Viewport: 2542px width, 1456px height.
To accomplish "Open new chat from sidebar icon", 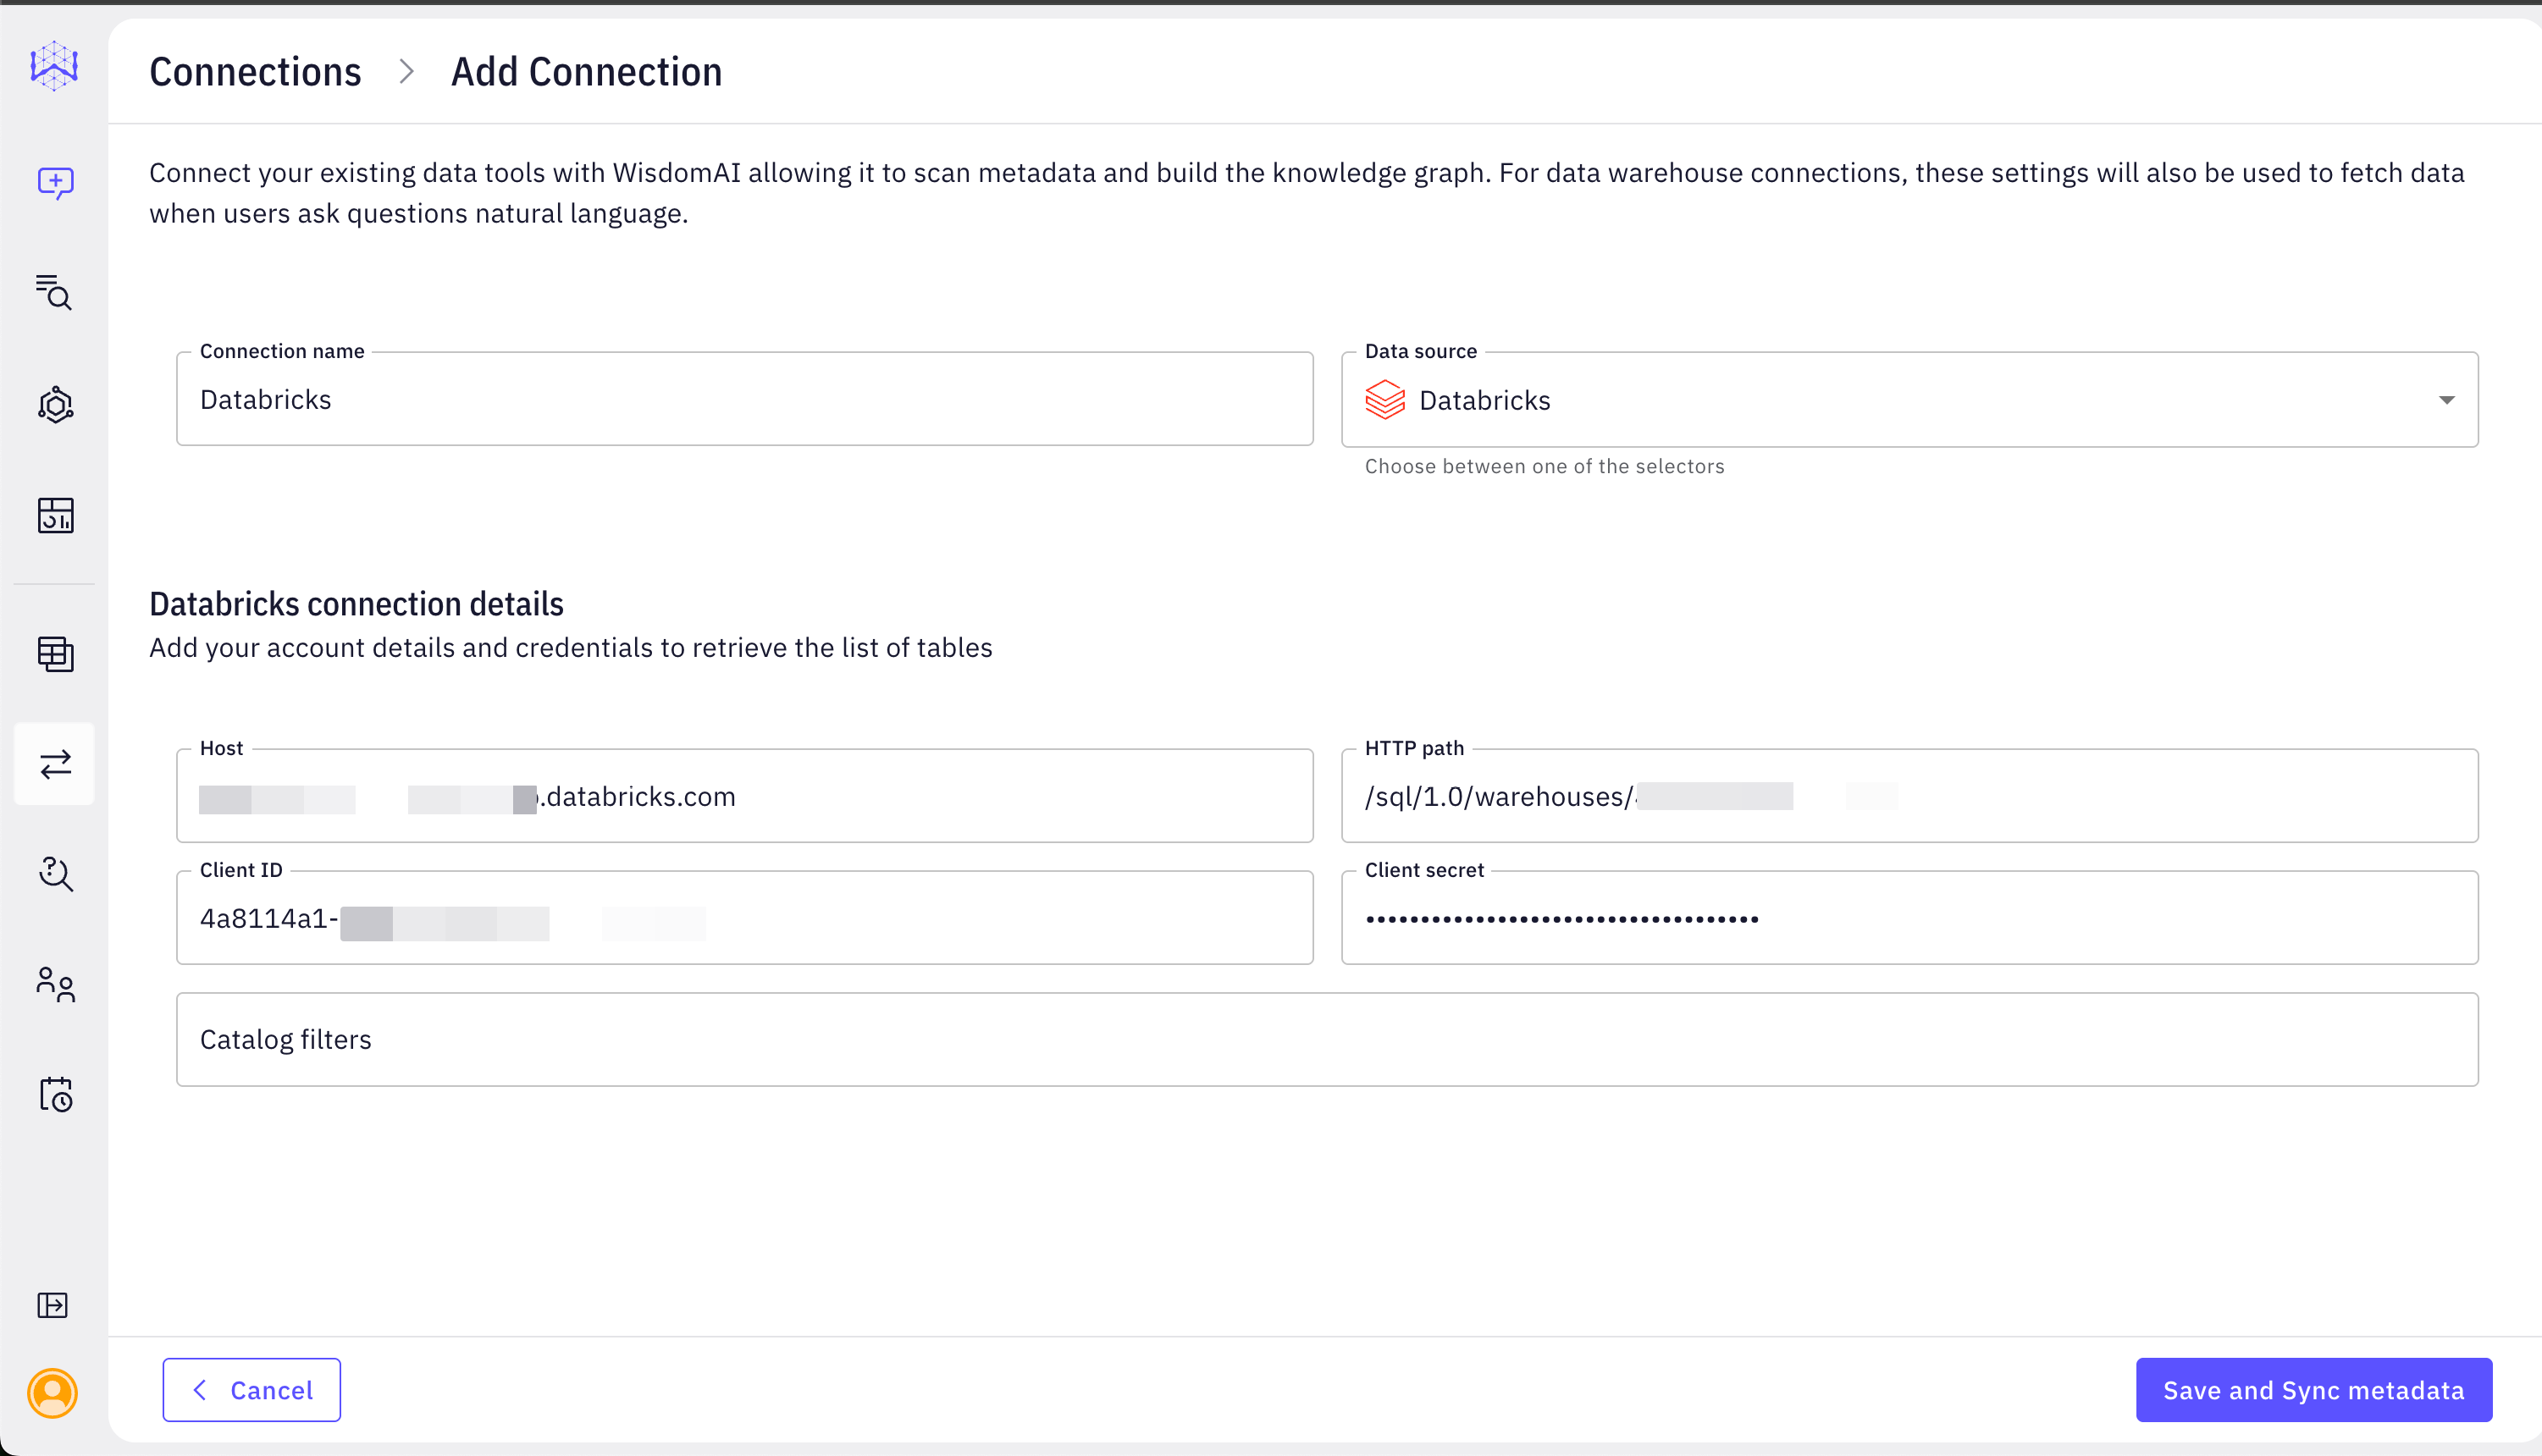I will click(x=55, y=183).
